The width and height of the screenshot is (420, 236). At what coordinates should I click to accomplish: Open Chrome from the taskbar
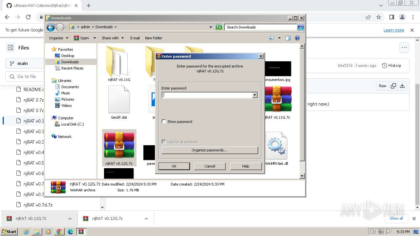pos(59,232)
